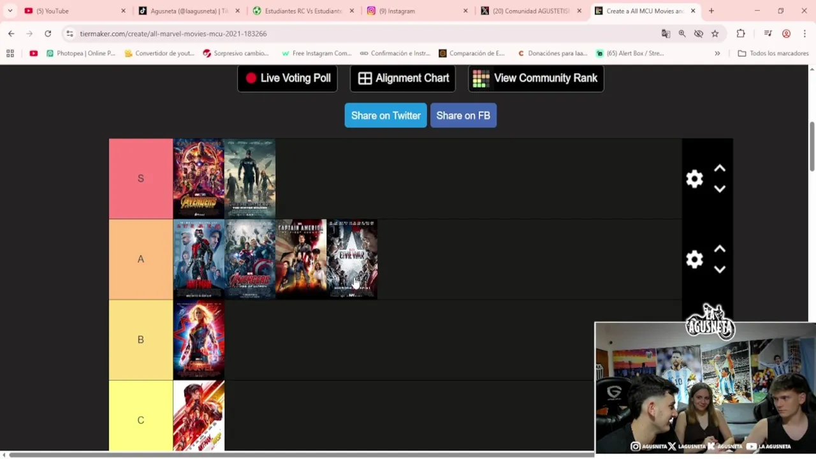816x459 pixels.
Task: Click the B tier label
Action: point(141,340)
